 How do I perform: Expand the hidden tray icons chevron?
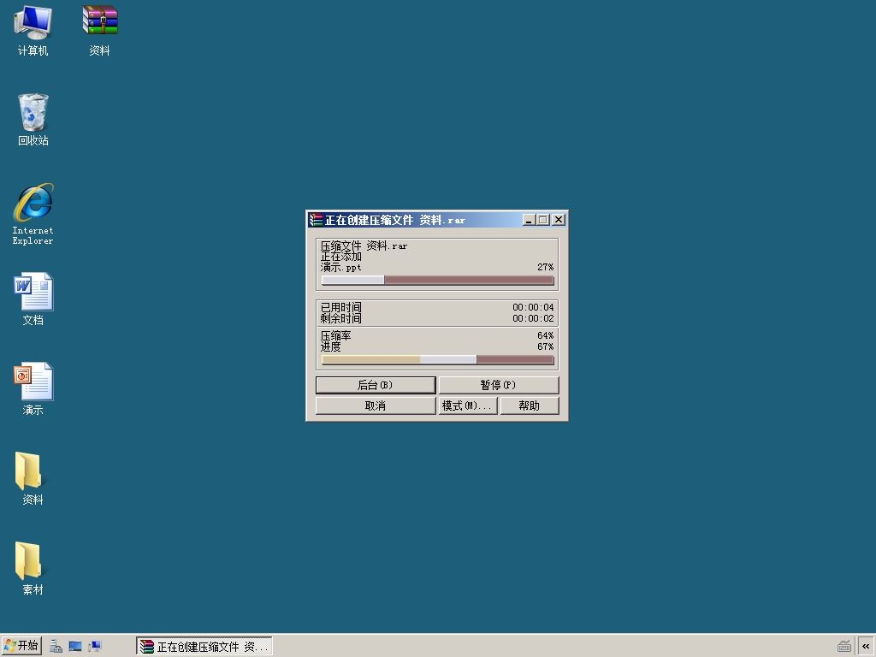coord(866,647)
